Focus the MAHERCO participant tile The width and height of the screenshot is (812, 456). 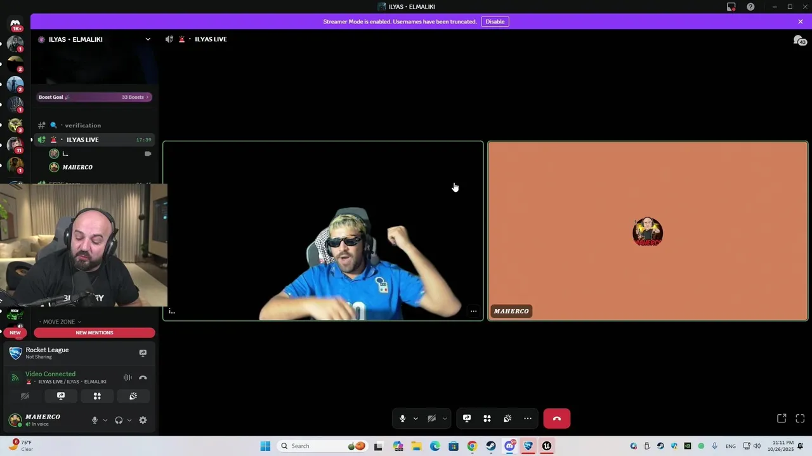click(648, 231)
